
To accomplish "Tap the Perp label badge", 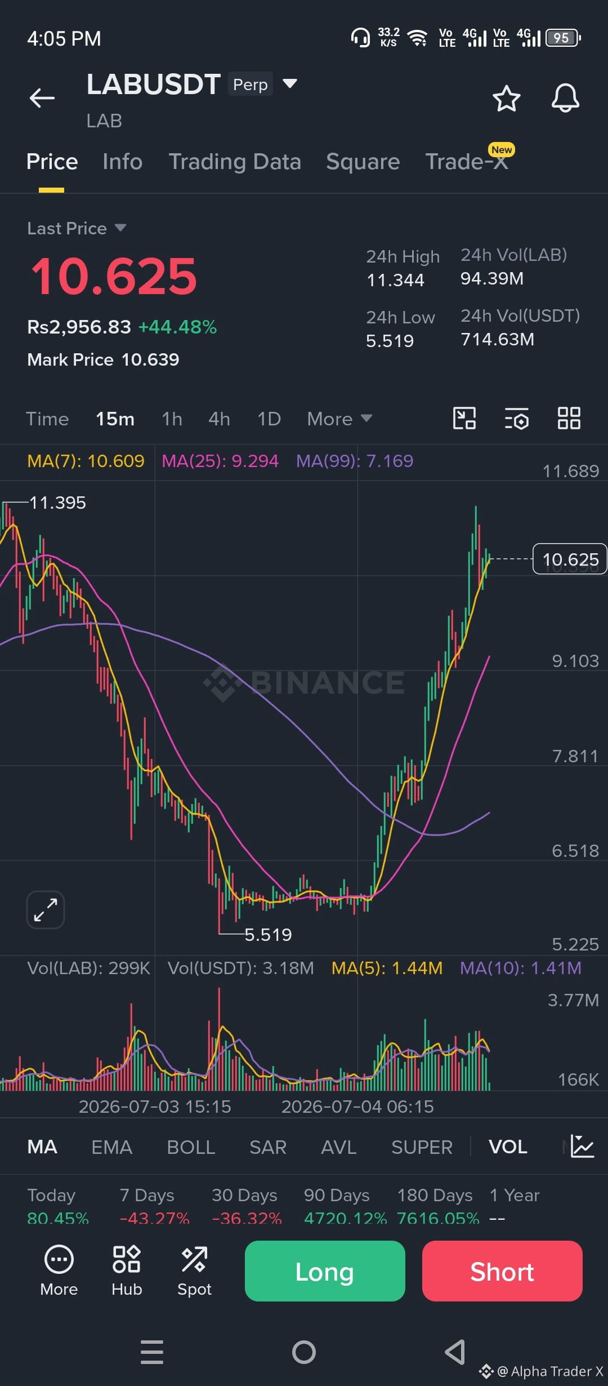I will 251,84.
